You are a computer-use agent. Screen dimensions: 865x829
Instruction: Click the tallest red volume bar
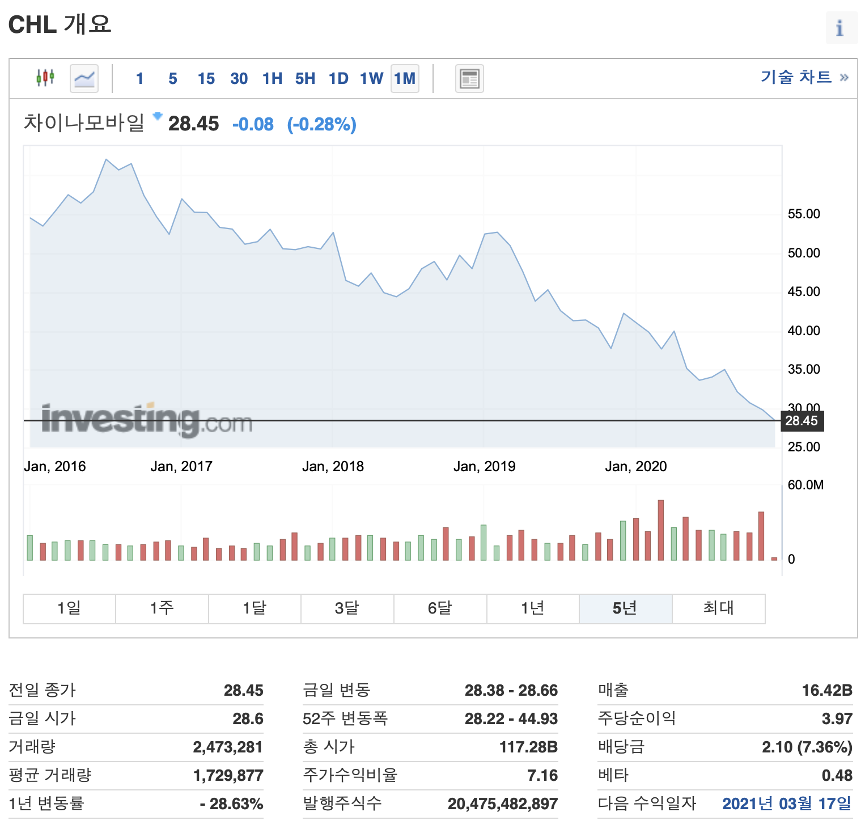pyautogui.click(x=660, y=530)
